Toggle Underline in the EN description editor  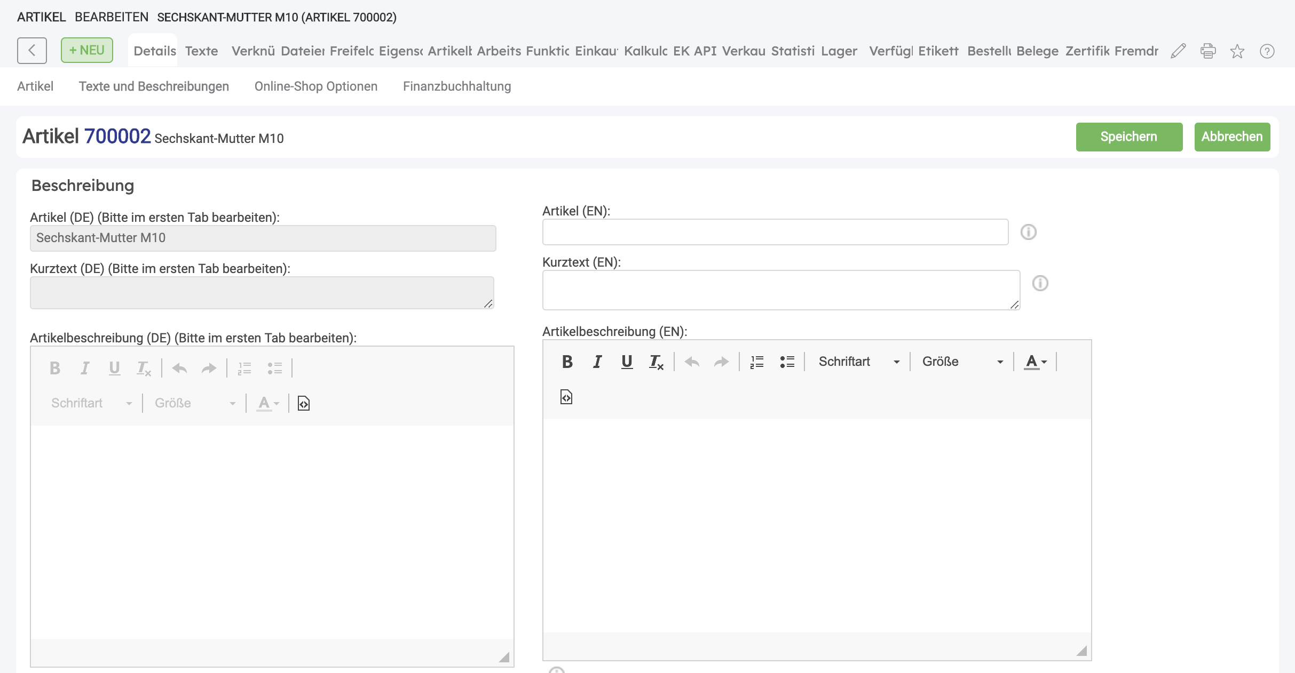(x=627, y=362)
